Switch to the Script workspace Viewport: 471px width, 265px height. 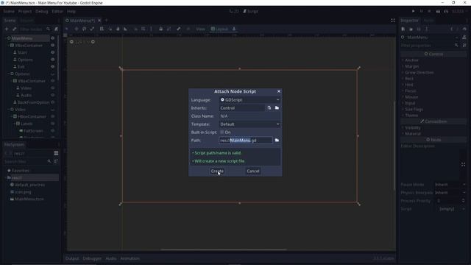[x=250, y=12]
